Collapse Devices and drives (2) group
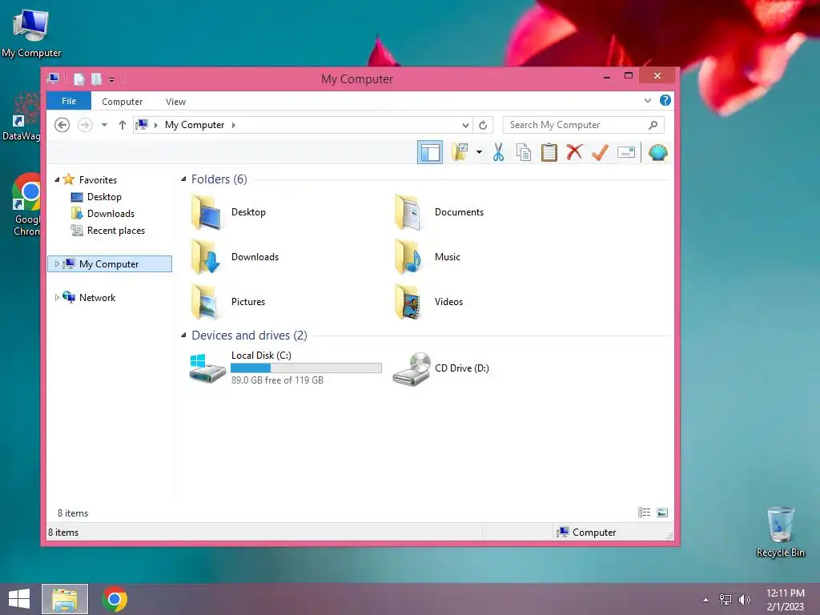820x615 pixels. tap(183, 336)
